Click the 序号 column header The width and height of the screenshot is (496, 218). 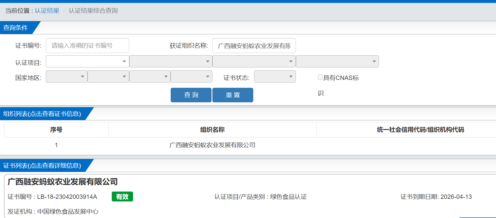click(56, 130)
